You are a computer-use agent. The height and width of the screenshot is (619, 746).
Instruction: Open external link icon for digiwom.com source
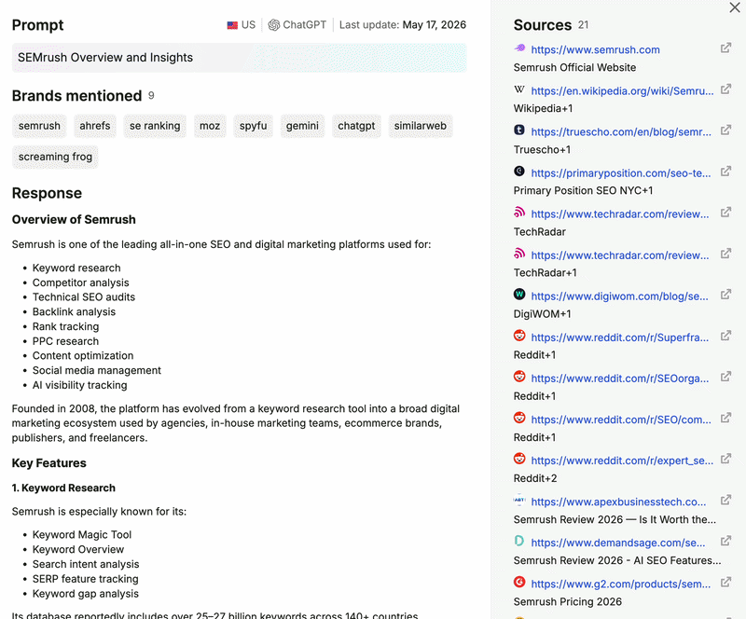coord(725,295)
